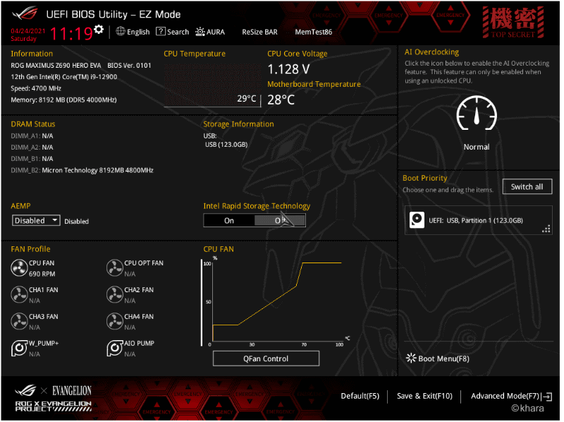The image size is (564, 422).
Task: Click the 1.128 V core voltage value
Action: [x=290, y=69]
